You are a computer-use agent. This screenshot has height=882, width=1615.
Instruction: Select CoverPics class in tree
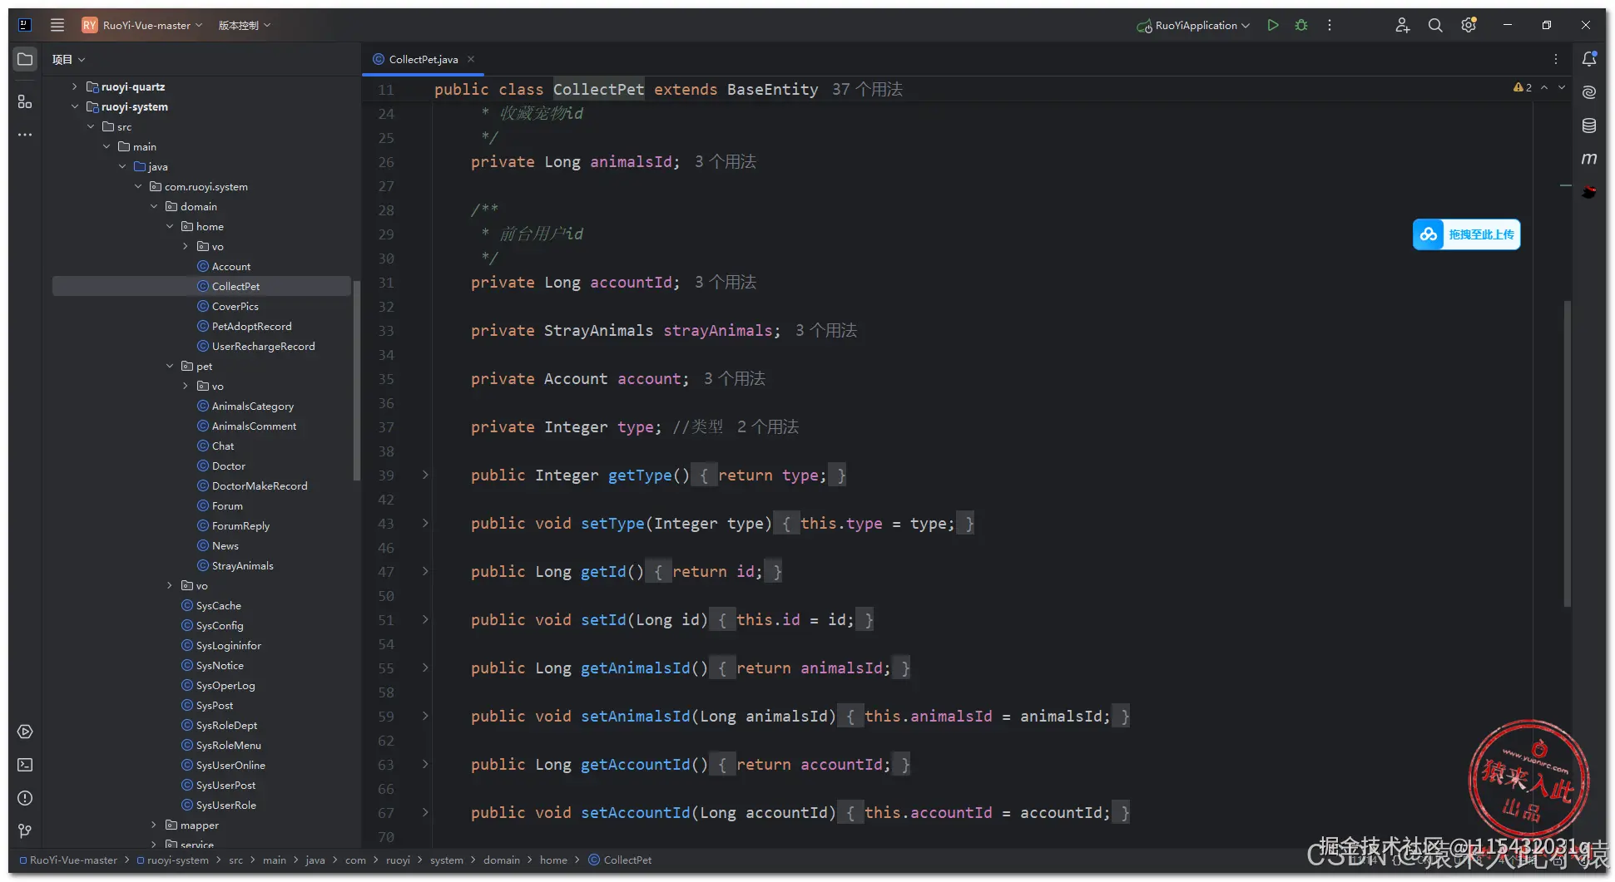point(235,306)
